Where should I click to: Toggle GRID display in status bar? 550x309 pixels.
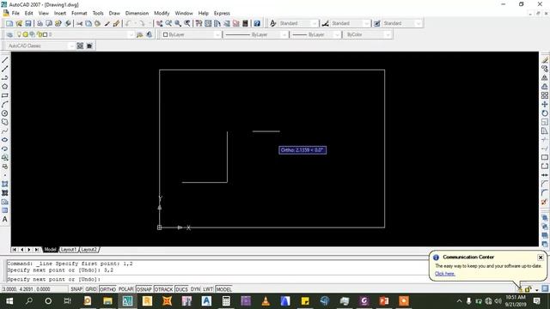click(x=91, y=289)
